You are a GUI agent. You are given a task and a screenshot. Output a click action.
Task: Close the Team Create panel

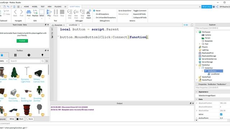[48, 25]
